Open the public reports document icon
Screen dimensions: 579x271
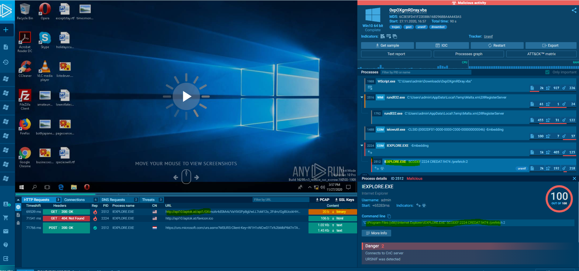[x=6, y=47]
